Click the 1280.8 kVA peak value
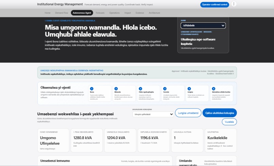 [83, 138]
